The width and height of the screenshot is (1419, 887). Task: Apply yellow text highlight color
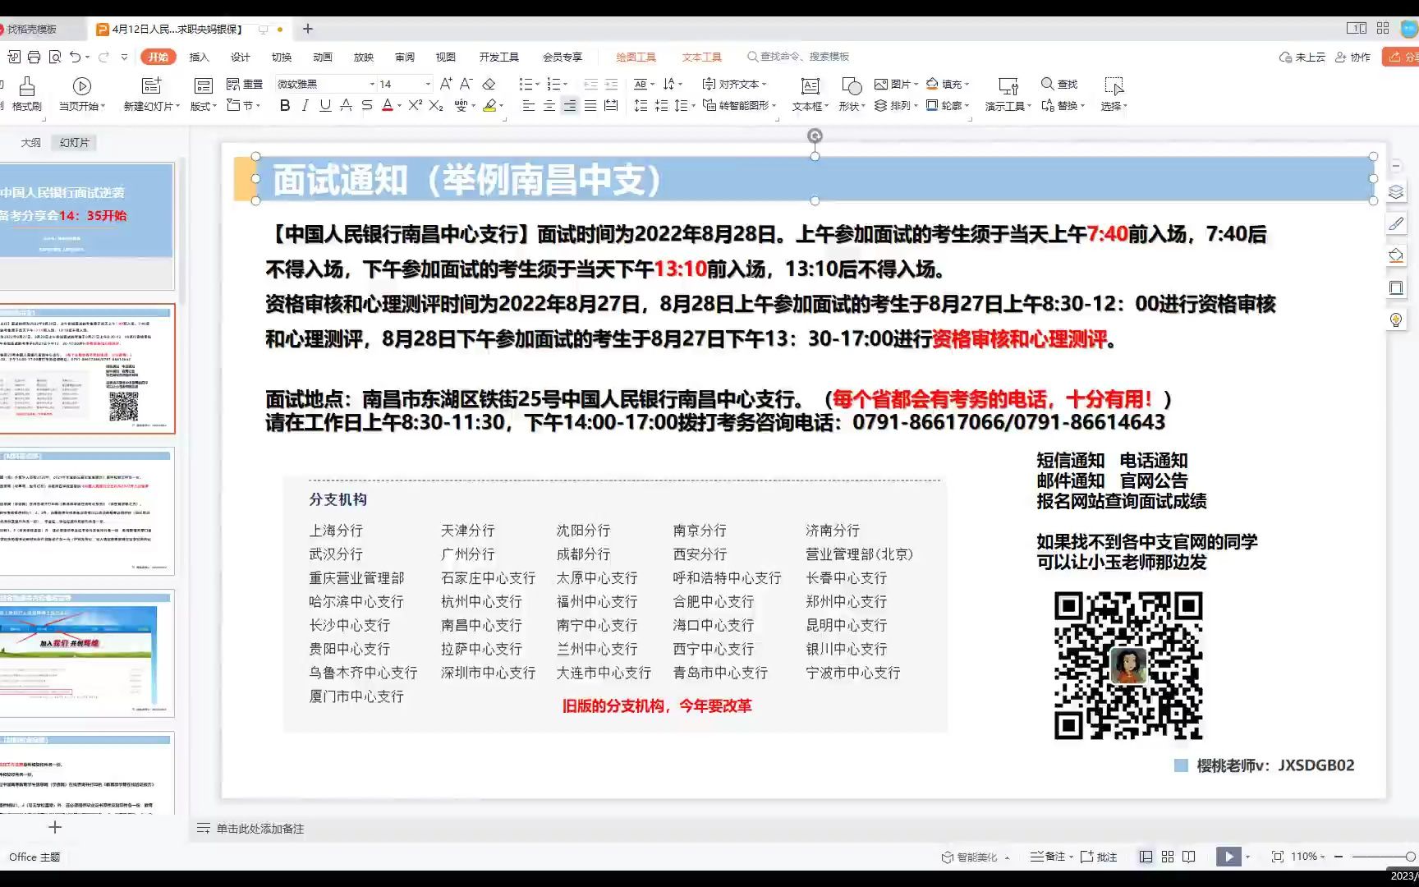tap(489, 105)
